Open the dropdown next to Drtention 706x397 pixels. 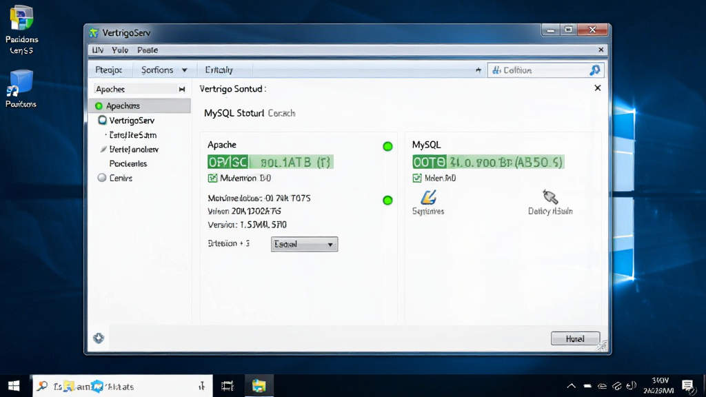[304, 244]
